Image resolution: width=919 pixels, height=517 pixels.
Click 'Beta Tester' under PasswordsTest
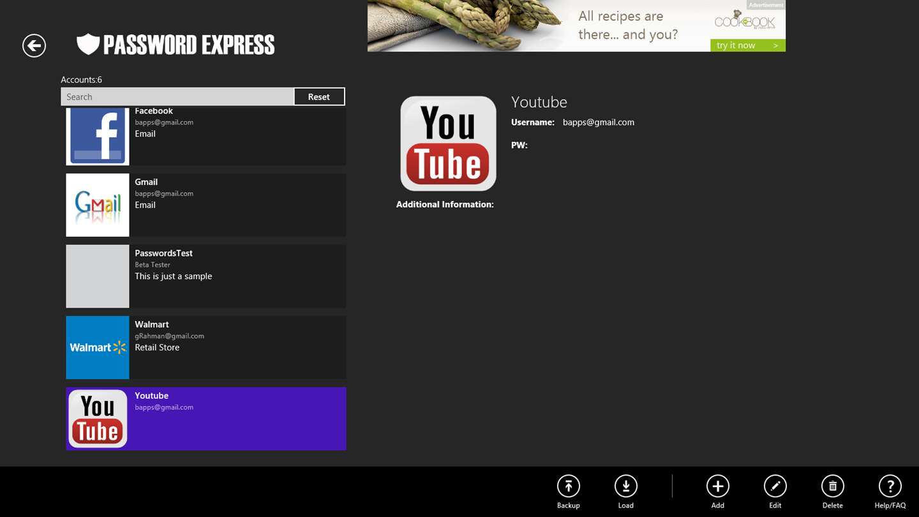(153, 264)
